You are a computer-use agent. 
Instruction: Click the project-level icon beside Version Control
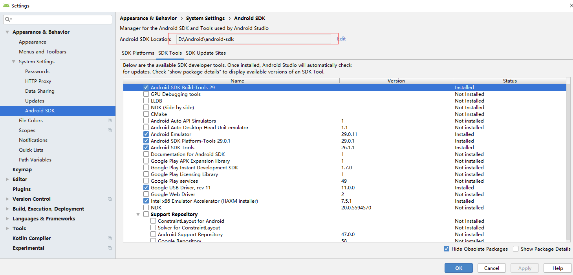110,199
